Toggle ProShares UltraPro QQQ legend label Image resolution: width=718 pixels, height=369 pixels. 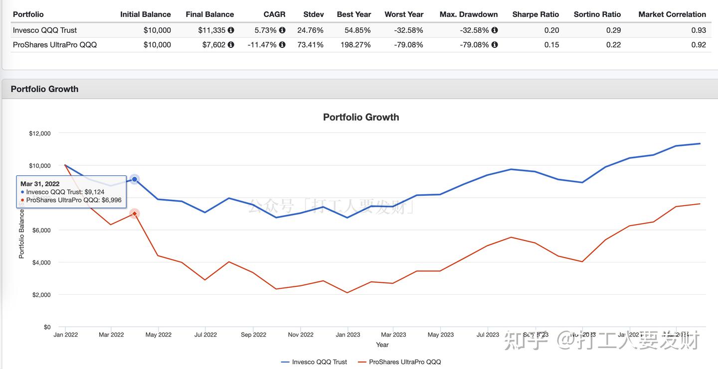click(405, 362)
